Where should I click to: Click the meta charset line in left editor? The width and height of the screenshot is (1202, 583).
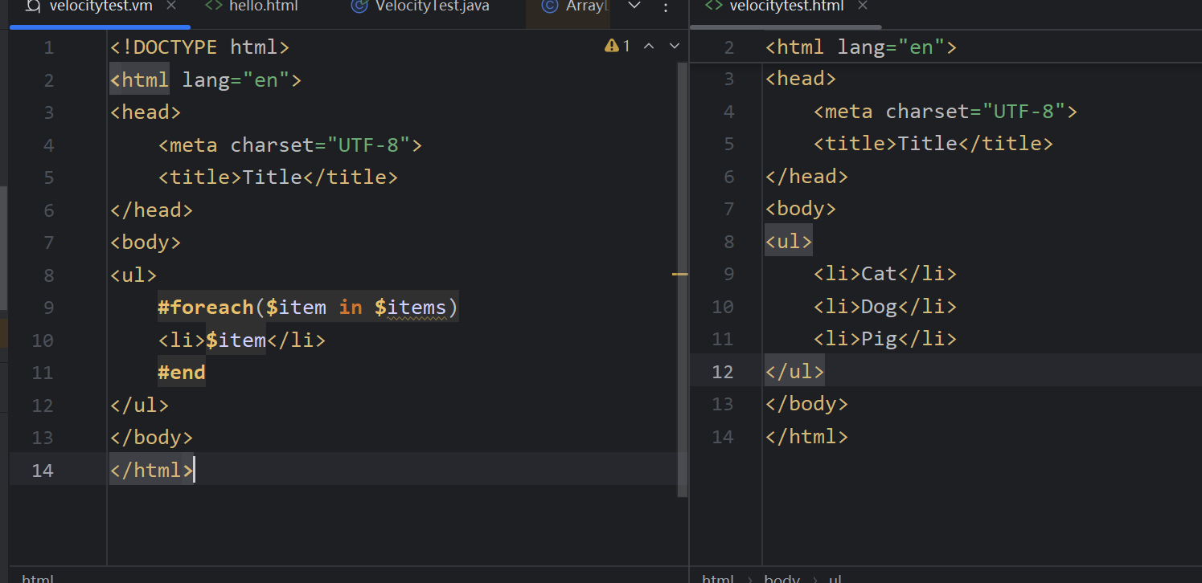[290, 145]
